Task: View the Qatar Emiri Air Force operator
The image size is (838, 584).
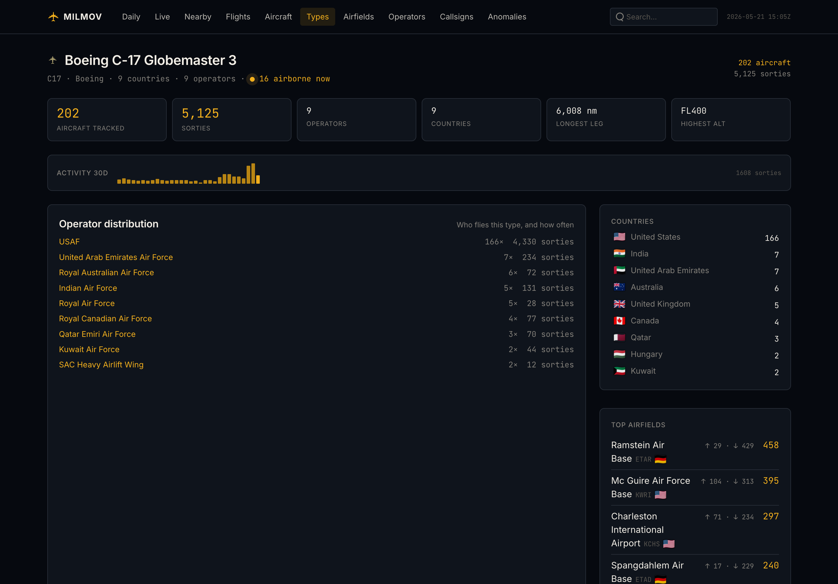Action: [x=98, y=334]
